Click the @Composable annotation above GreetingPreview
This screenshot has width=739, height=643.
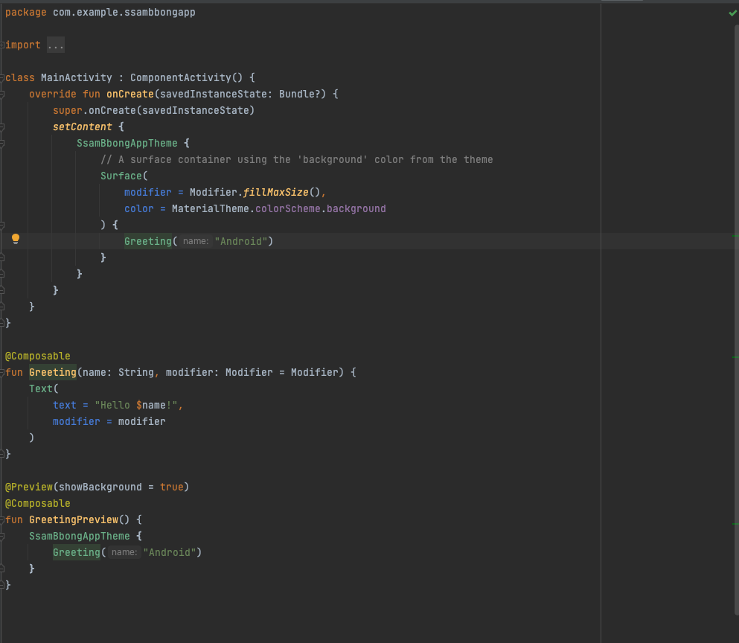pyautogui.click(x=38, y=504)
